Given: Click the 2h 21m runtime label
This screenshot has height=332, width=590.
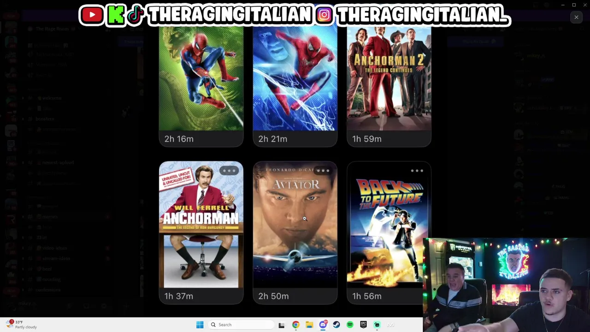Looking at the screenshot, I should tap(273, 139).
